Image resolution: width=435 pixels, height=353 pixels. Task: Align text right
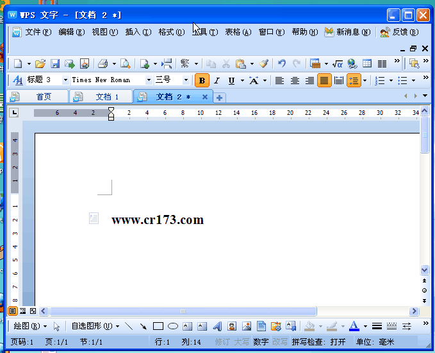point(309,81)
